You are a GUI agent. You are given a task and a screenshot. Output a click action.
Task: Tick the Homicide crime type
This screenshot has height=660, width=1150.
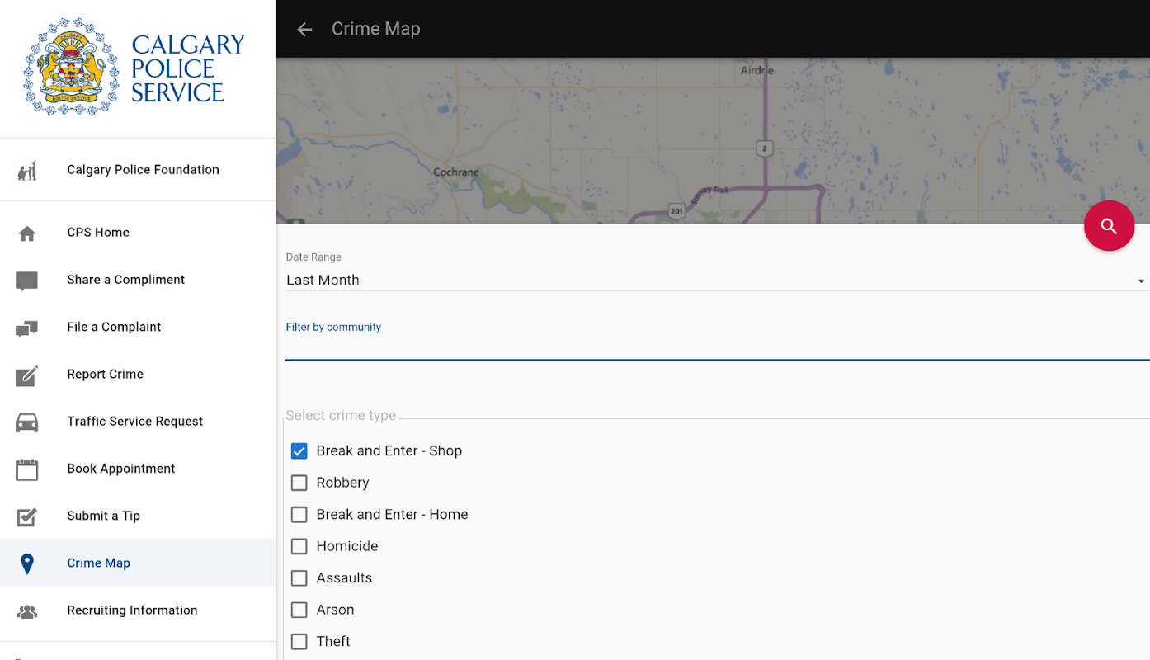299,546
